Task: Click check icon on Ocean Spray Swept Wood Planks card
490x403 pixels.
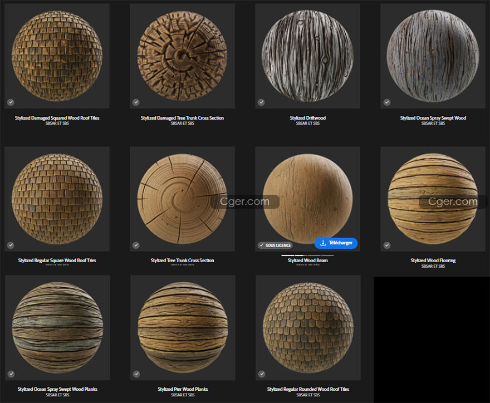Action: click(11, 374)
